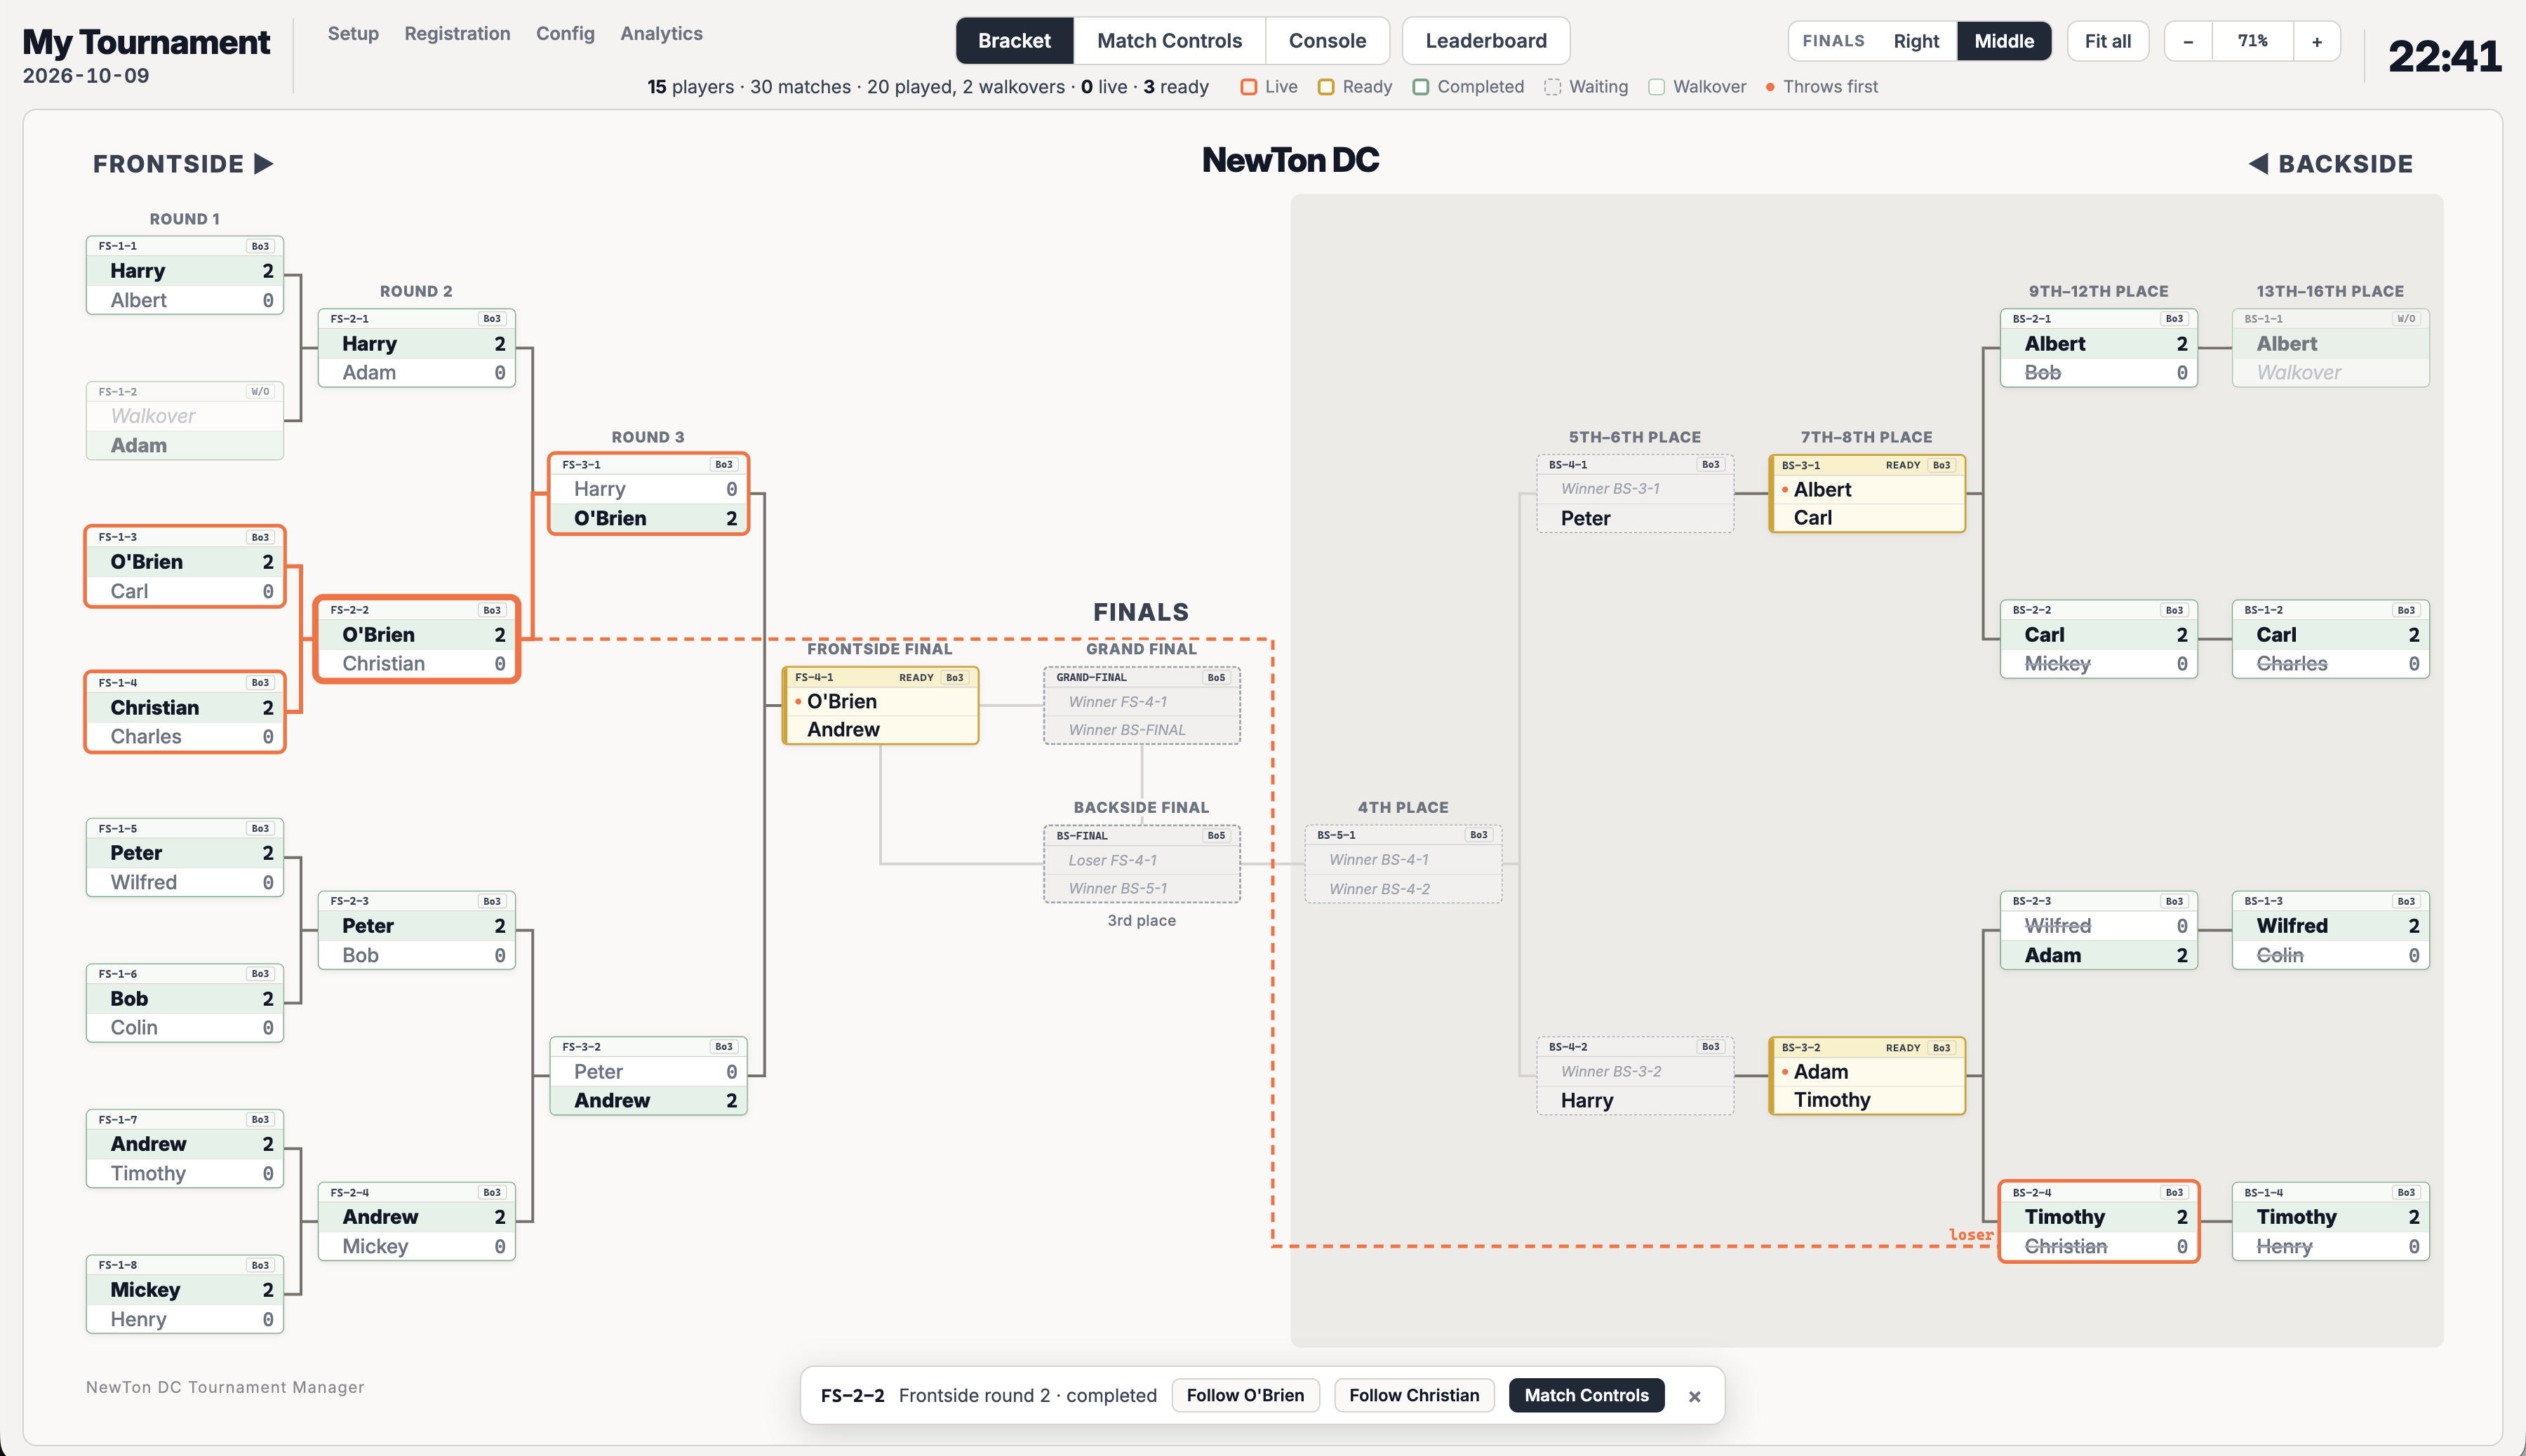Select the FS-4-1 Frontside Final match card
Viewport: 2526px width, 1456px height.
click(879, 705)
